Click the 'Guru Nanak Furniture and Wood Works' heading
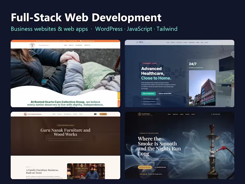Viewport: 245px width, 184px height. (65, 132)
